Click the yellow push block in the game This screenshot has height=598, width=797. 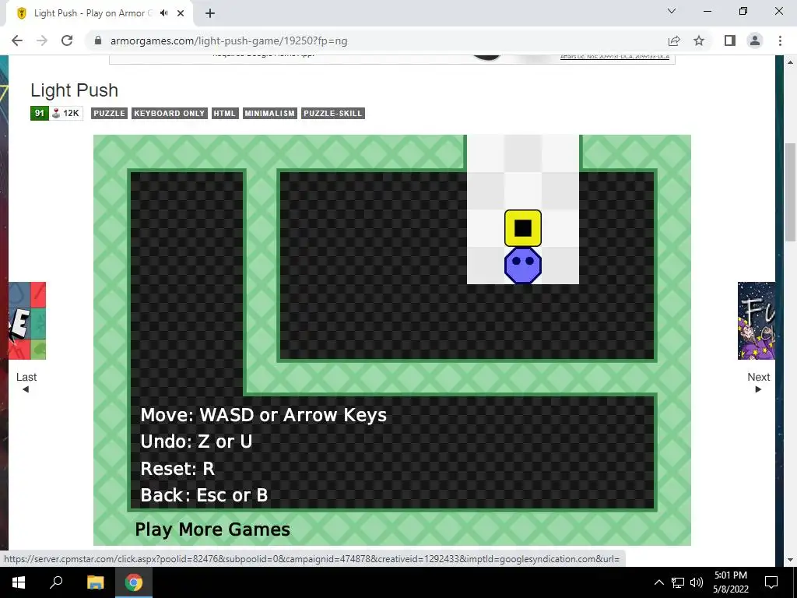pyautogui.click(x=522, y=228)
